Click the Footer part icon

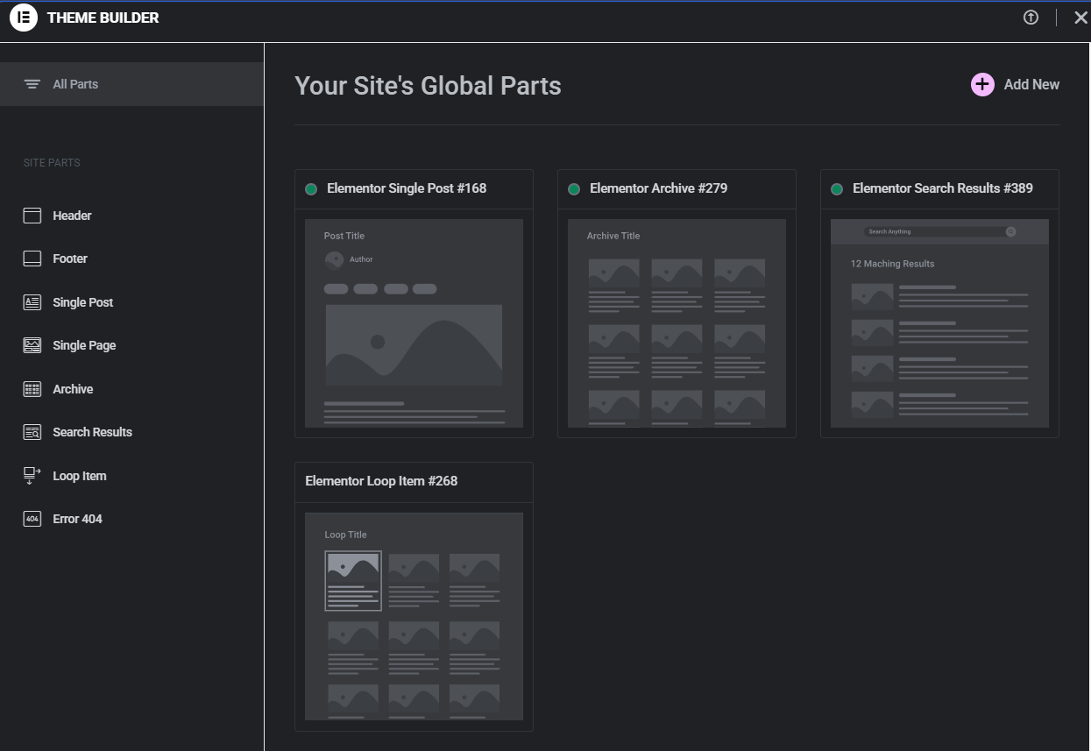(x=32, y=259)
